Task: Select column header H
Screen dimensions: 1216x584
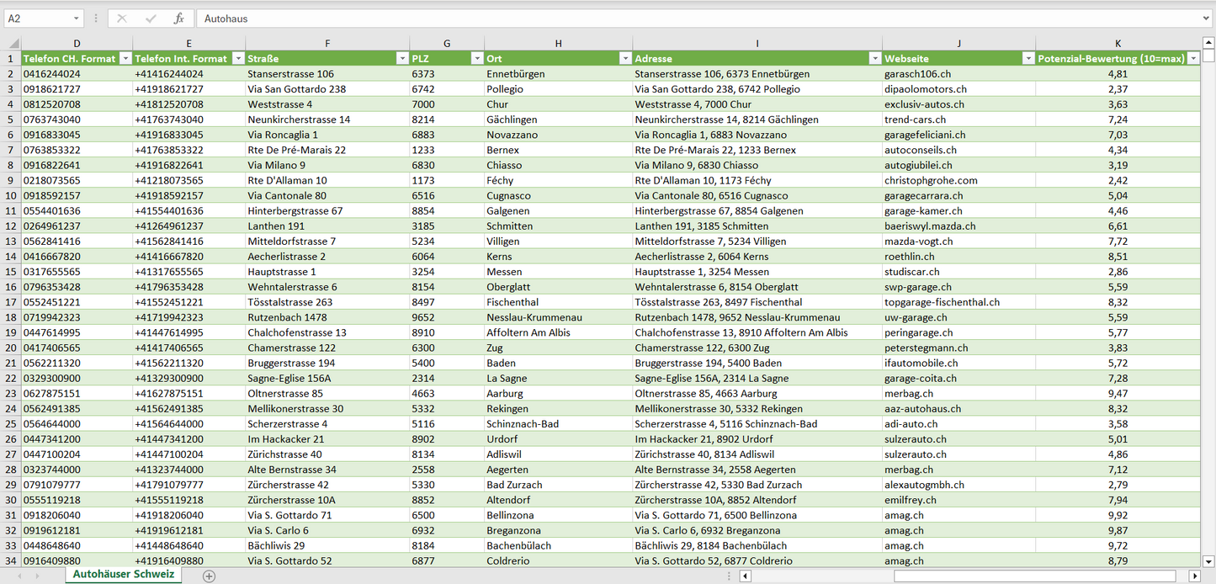Action: pos(558,43)
